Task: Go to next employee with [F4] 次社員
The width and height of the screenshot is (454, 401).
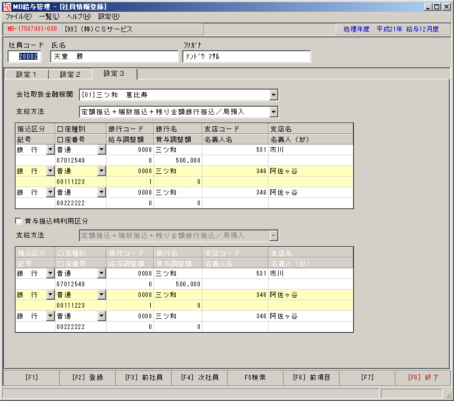Action: point(199,378)
